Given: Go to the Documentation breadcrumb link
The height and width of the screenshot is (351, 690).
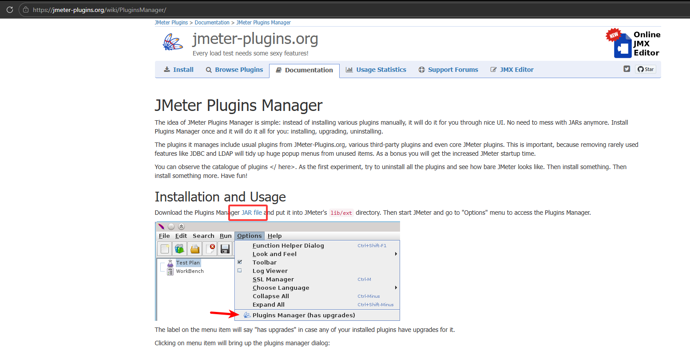Looking at the screenshot, I should (212, 23).
